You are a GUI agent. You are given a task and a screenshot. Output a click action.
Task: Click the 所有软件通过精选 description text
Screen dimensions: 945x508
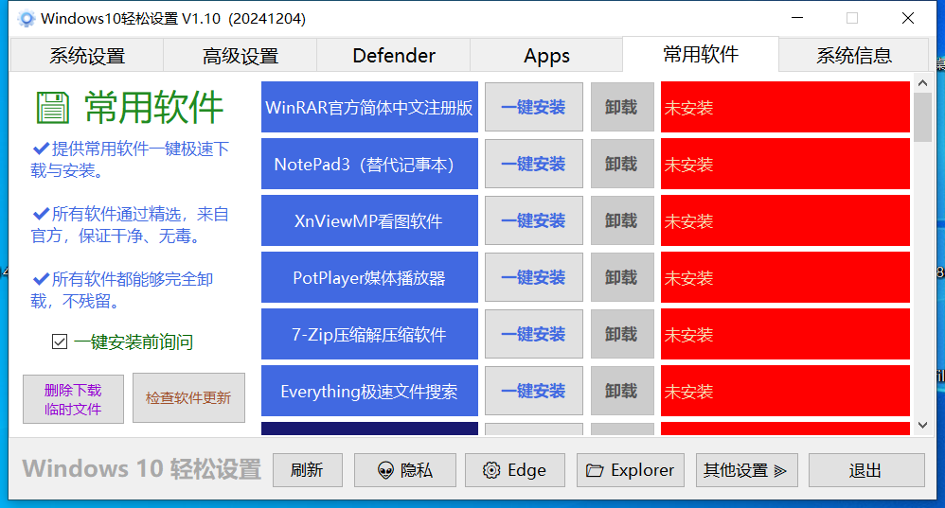(x=130, y=224)
